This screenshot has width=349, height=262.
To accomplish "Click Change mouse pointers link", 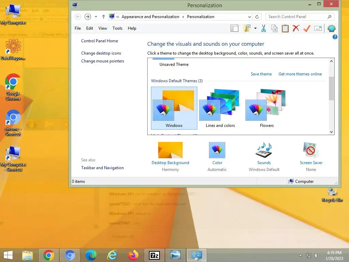I will tap(103, 61).
